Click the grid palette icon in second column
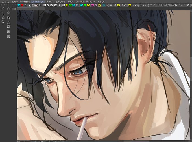The width and height of the screenshot is (192, 142). pos(8,27)
